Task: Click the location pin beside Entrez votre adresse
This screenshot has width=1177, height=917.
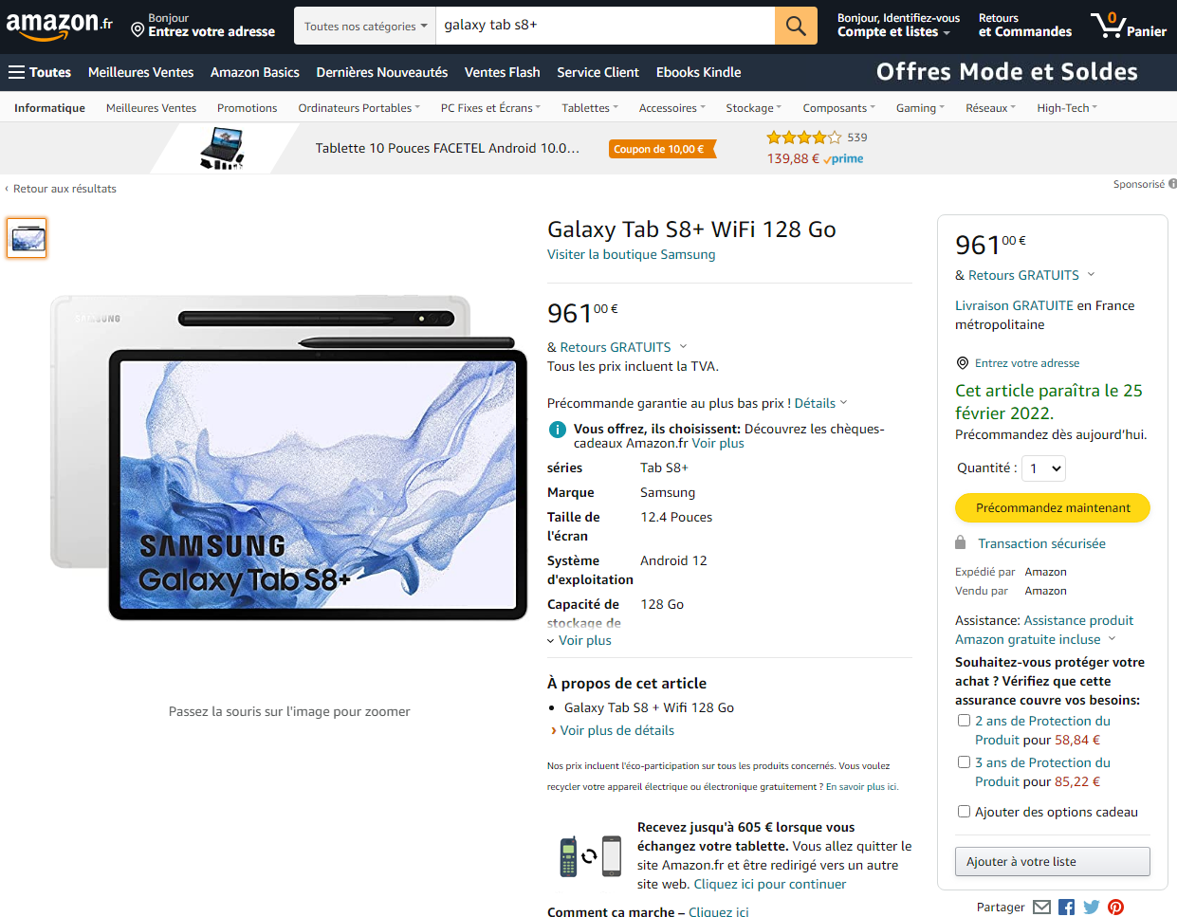Action: click(x=138, y=30)
